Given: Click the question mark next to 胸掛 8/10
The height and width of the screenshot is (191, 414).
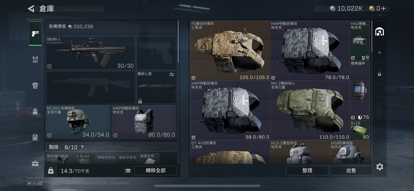Looking at the screenshot, I should pos(82,147).
